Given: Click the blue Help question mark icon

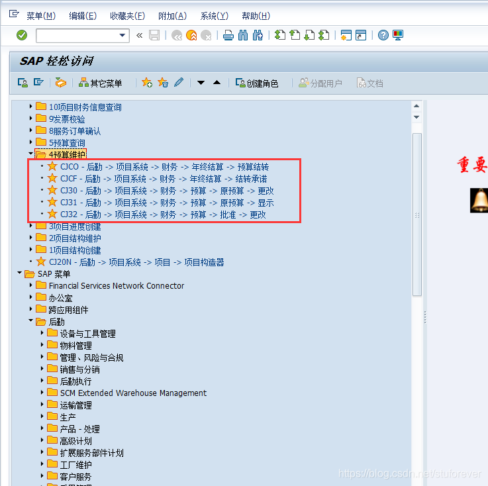Looking at the screenshot, I should tap(383, 35).
